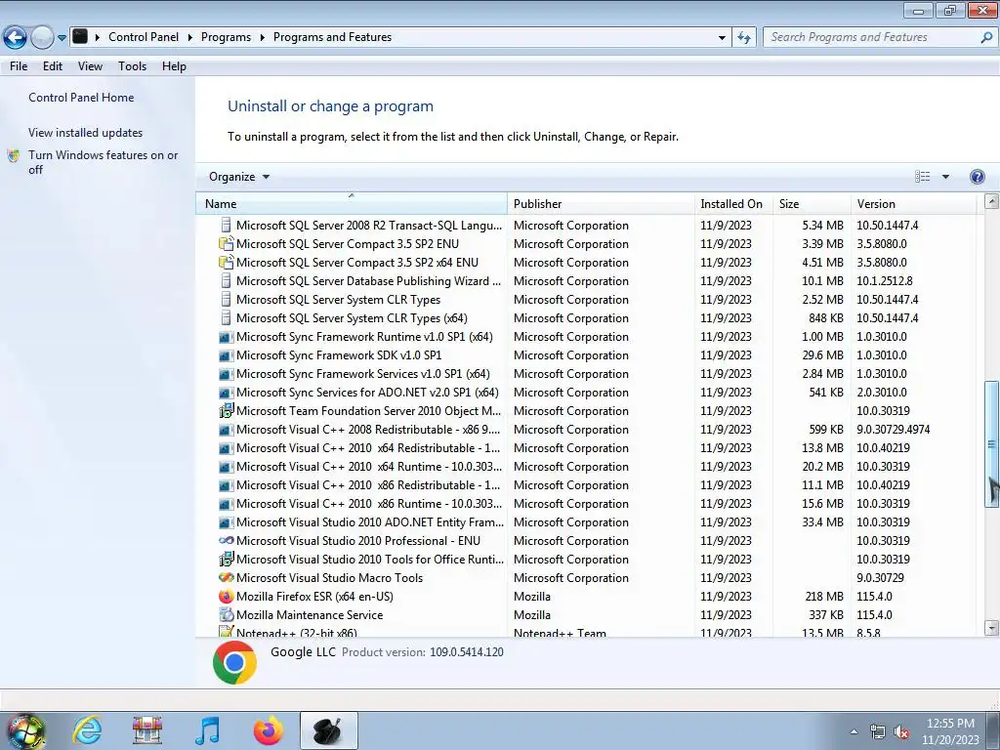
Task: Sort by the Name column header
Action: coord(352,204)
